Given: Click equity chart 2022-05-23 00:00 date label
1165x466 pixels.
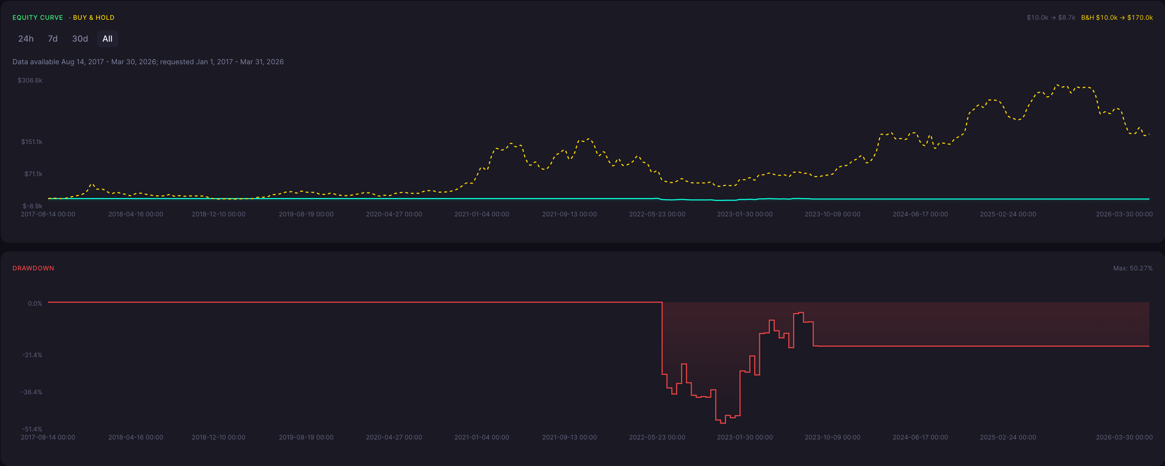Looking at the screenshot, I should [x=657, y=214].
